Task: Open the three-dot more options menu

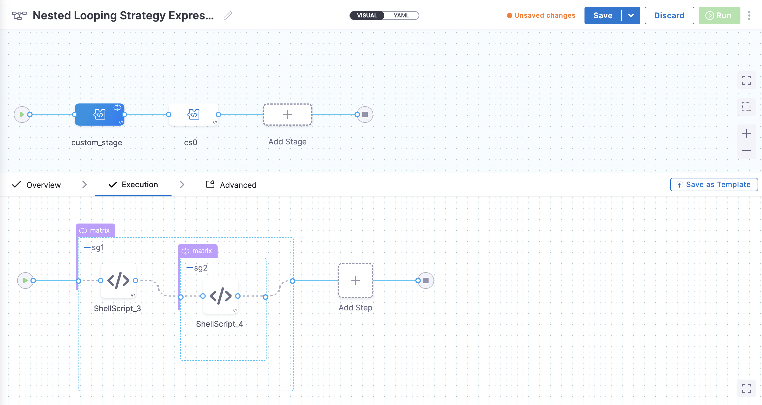Action: 749,15
